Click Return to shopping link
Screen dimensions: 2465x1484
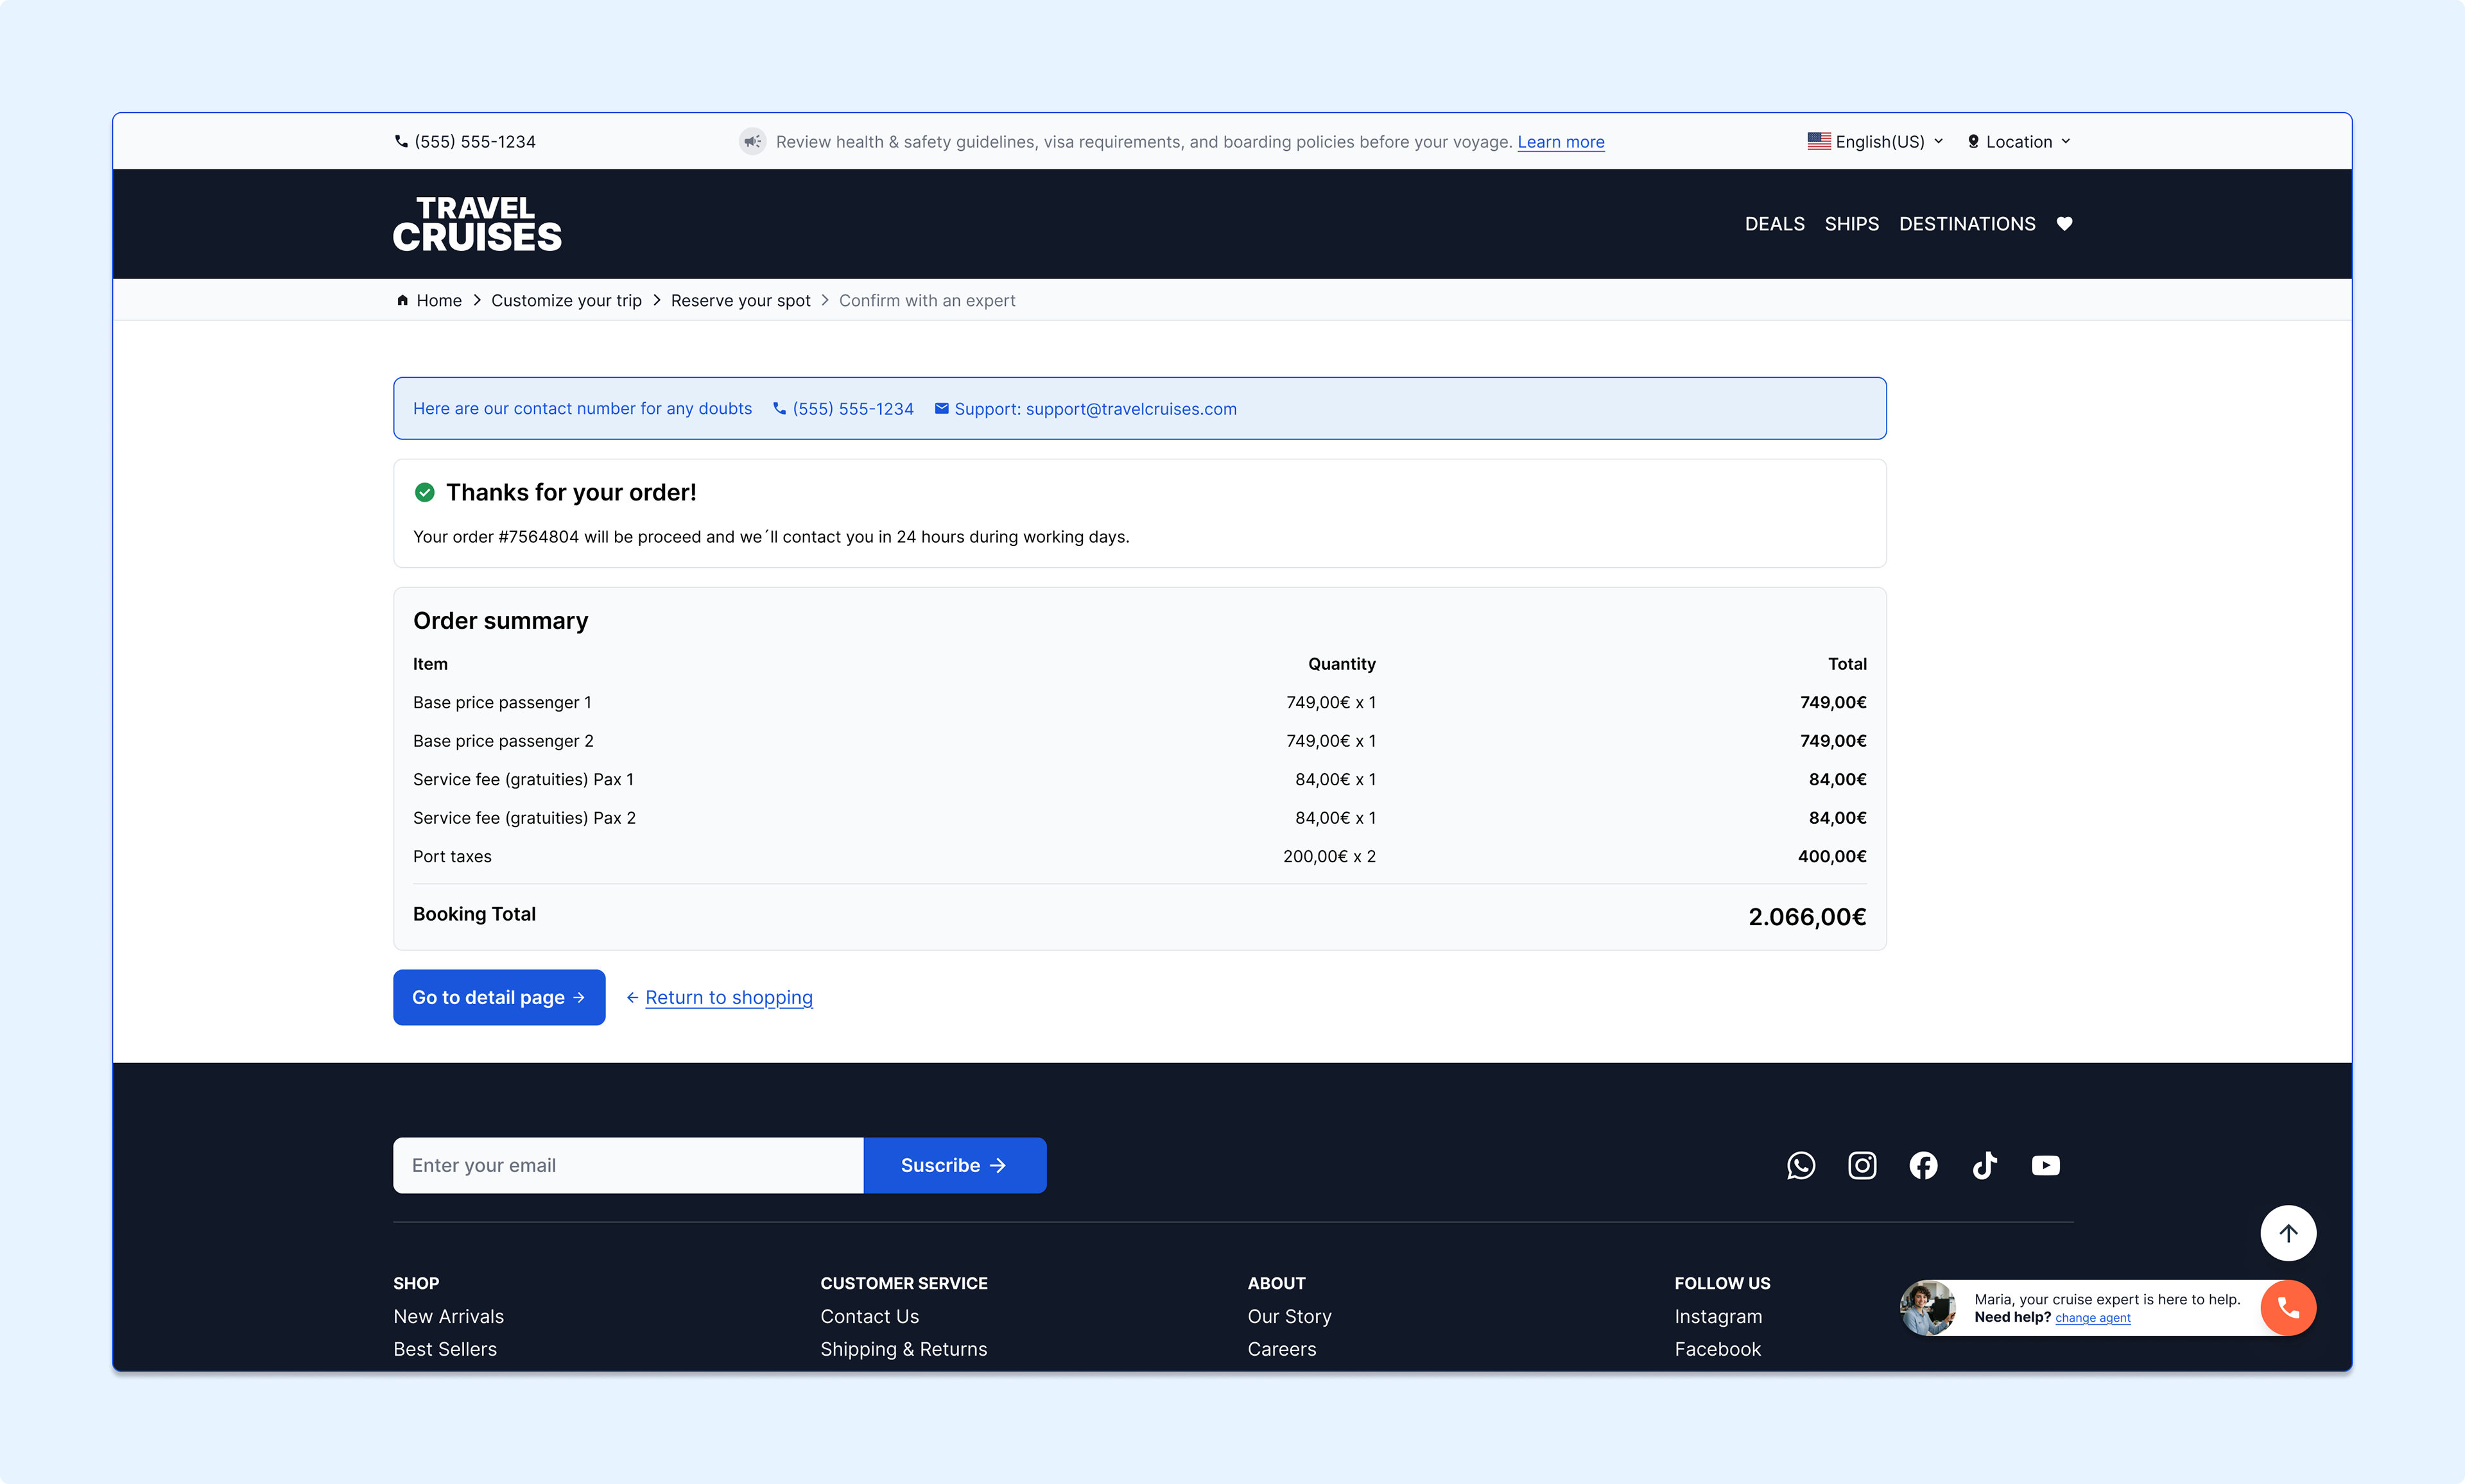click(729, 997)
